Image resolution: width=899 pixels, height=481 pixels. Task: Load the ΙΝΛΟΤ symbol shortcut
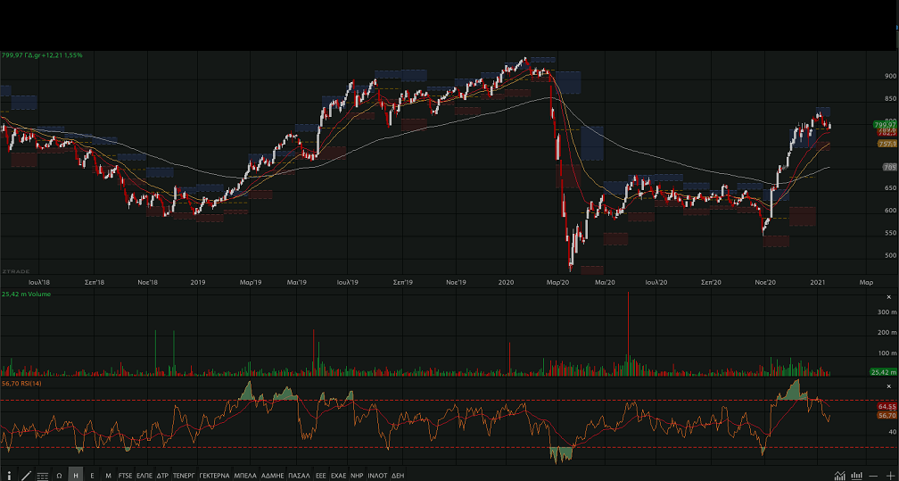click(377, 476)
